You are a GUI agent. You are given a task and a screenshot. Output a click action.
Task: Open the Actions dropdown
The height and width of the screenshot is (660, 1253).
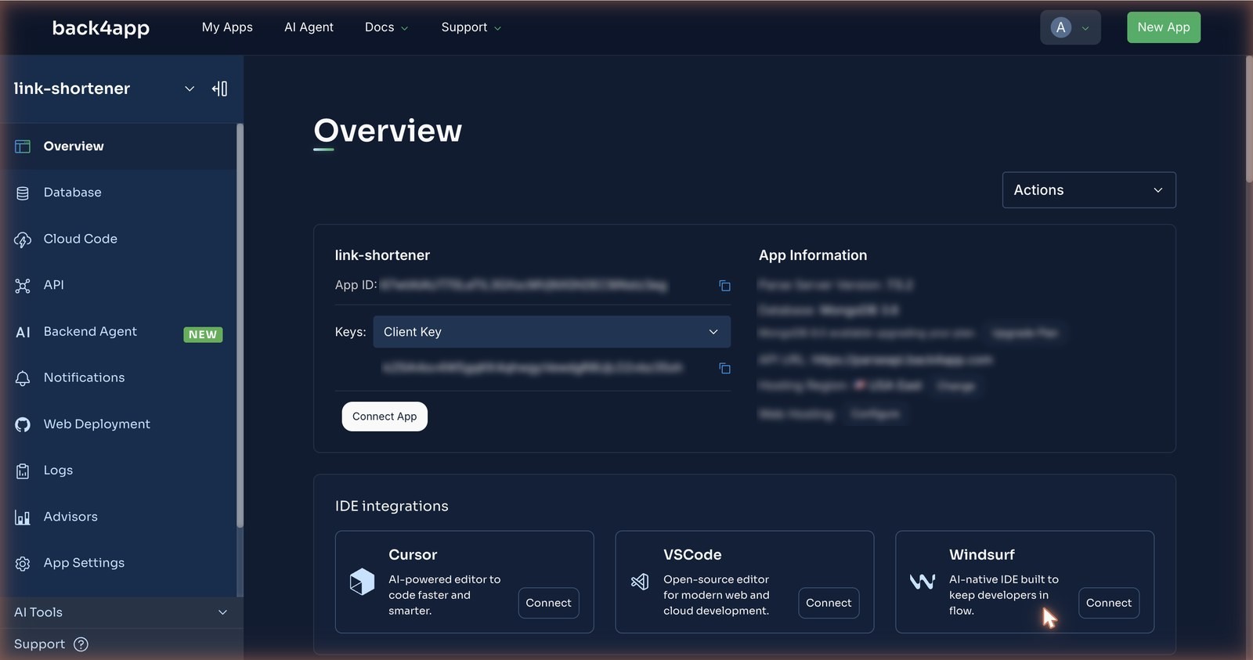point(1089,190)
